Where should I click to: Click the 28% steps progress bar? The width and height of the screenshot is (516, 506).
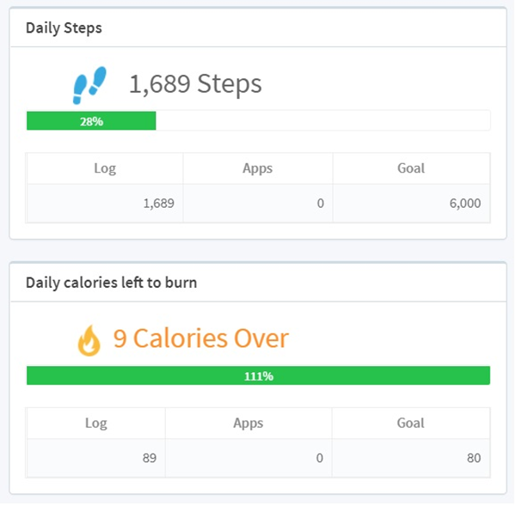(x=258, y=121)
